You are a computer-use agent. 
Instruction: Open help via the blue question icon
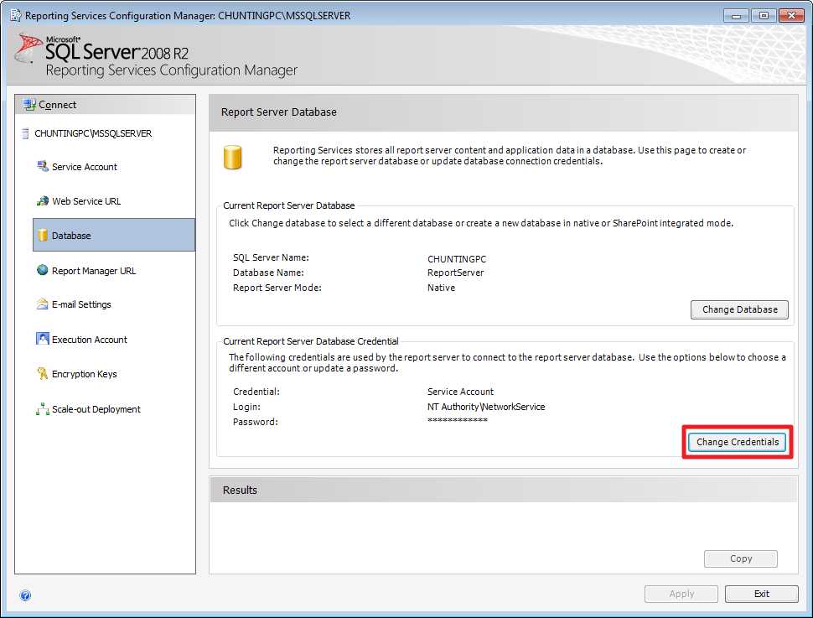click(x=25, y=595)
